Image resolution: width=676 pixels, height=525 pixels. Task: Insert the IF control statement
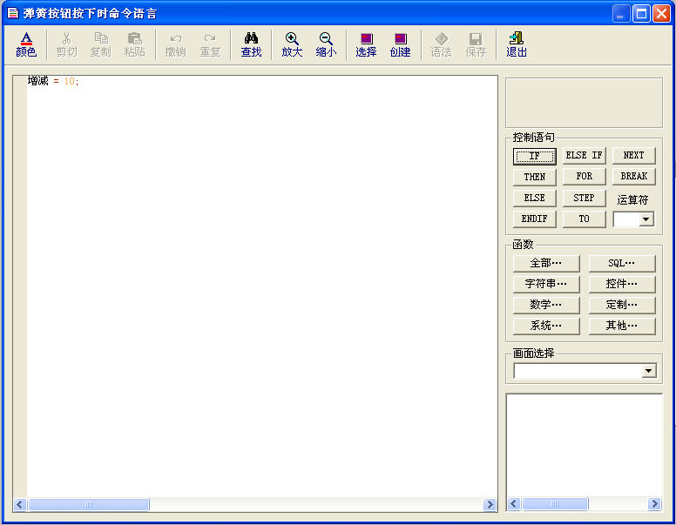click(535, 156)
